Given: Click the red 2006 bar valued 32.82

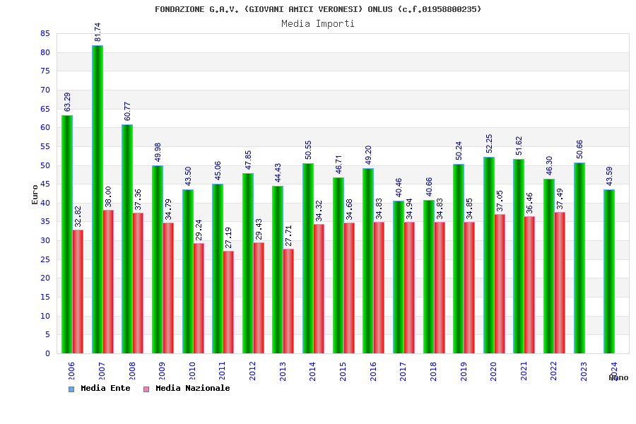Looking at the screenshot, I should click(78, 291).
